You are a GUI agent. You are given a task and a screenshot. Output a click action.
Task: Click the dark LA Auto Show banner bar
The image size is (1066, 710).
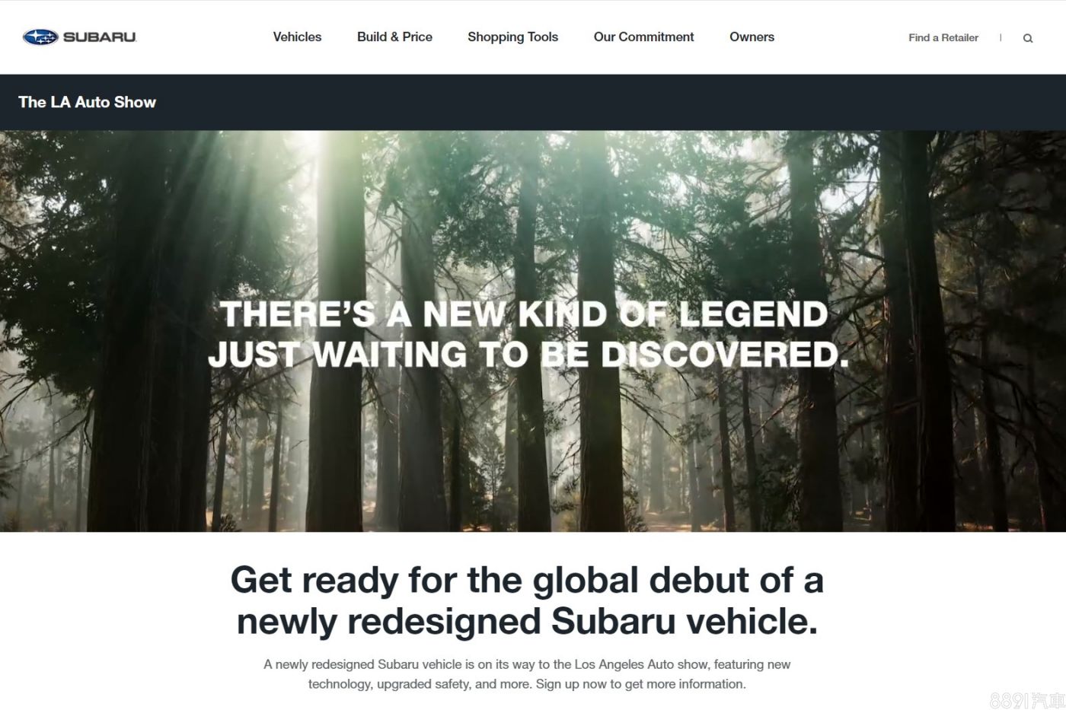533,102
